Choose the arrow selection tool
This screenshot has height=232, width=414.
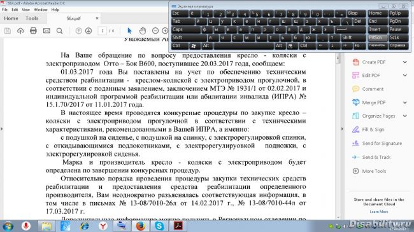129,31
